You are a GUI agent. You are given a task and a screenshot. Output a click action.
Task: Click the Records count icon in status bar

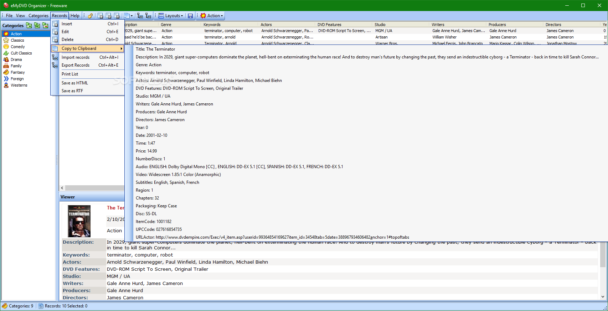41,306
